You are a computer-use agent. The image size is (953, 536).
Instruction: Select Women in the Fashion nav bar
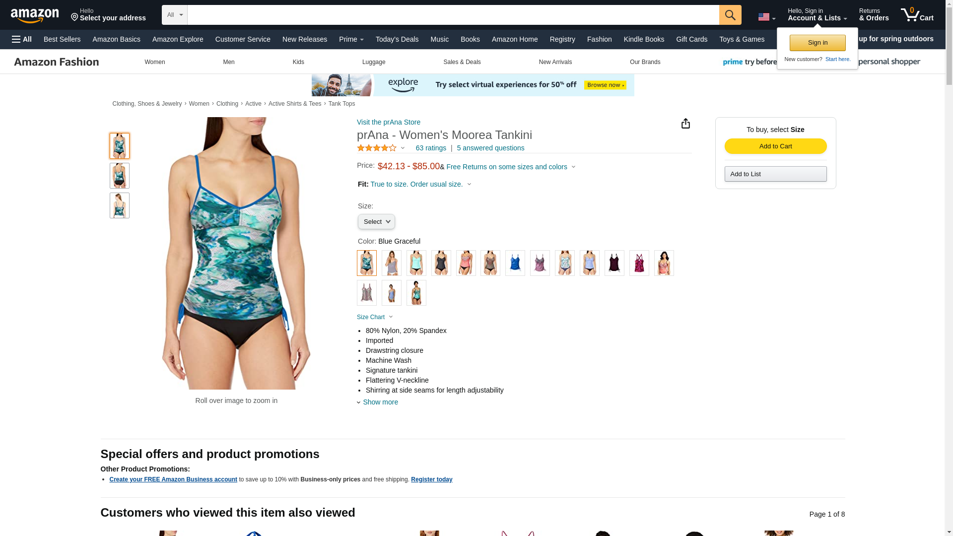coord(155,62)
